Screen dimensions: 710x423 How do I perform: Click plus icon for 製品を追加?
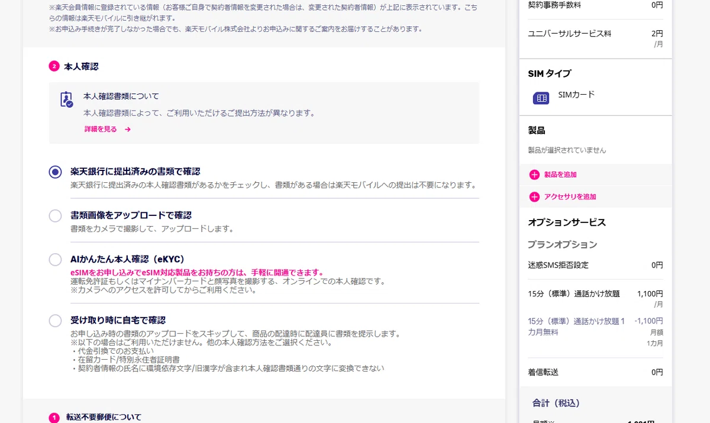pyautogui.click(x=534, y=175)
